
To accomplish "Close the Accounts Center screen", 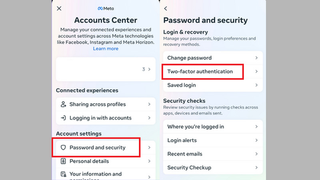I will coord(59,8).
